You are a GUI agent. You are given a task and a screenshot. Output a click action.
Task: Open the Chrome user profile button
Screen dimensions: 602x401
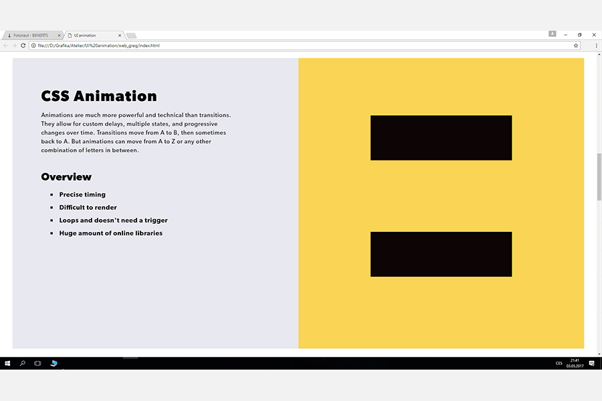point(553,34)
